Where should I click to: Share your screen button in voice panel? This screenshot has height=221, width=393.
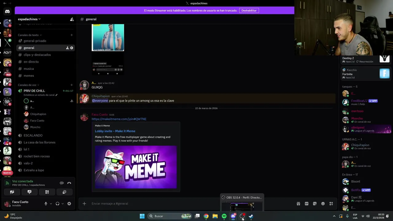pos(29,192)
